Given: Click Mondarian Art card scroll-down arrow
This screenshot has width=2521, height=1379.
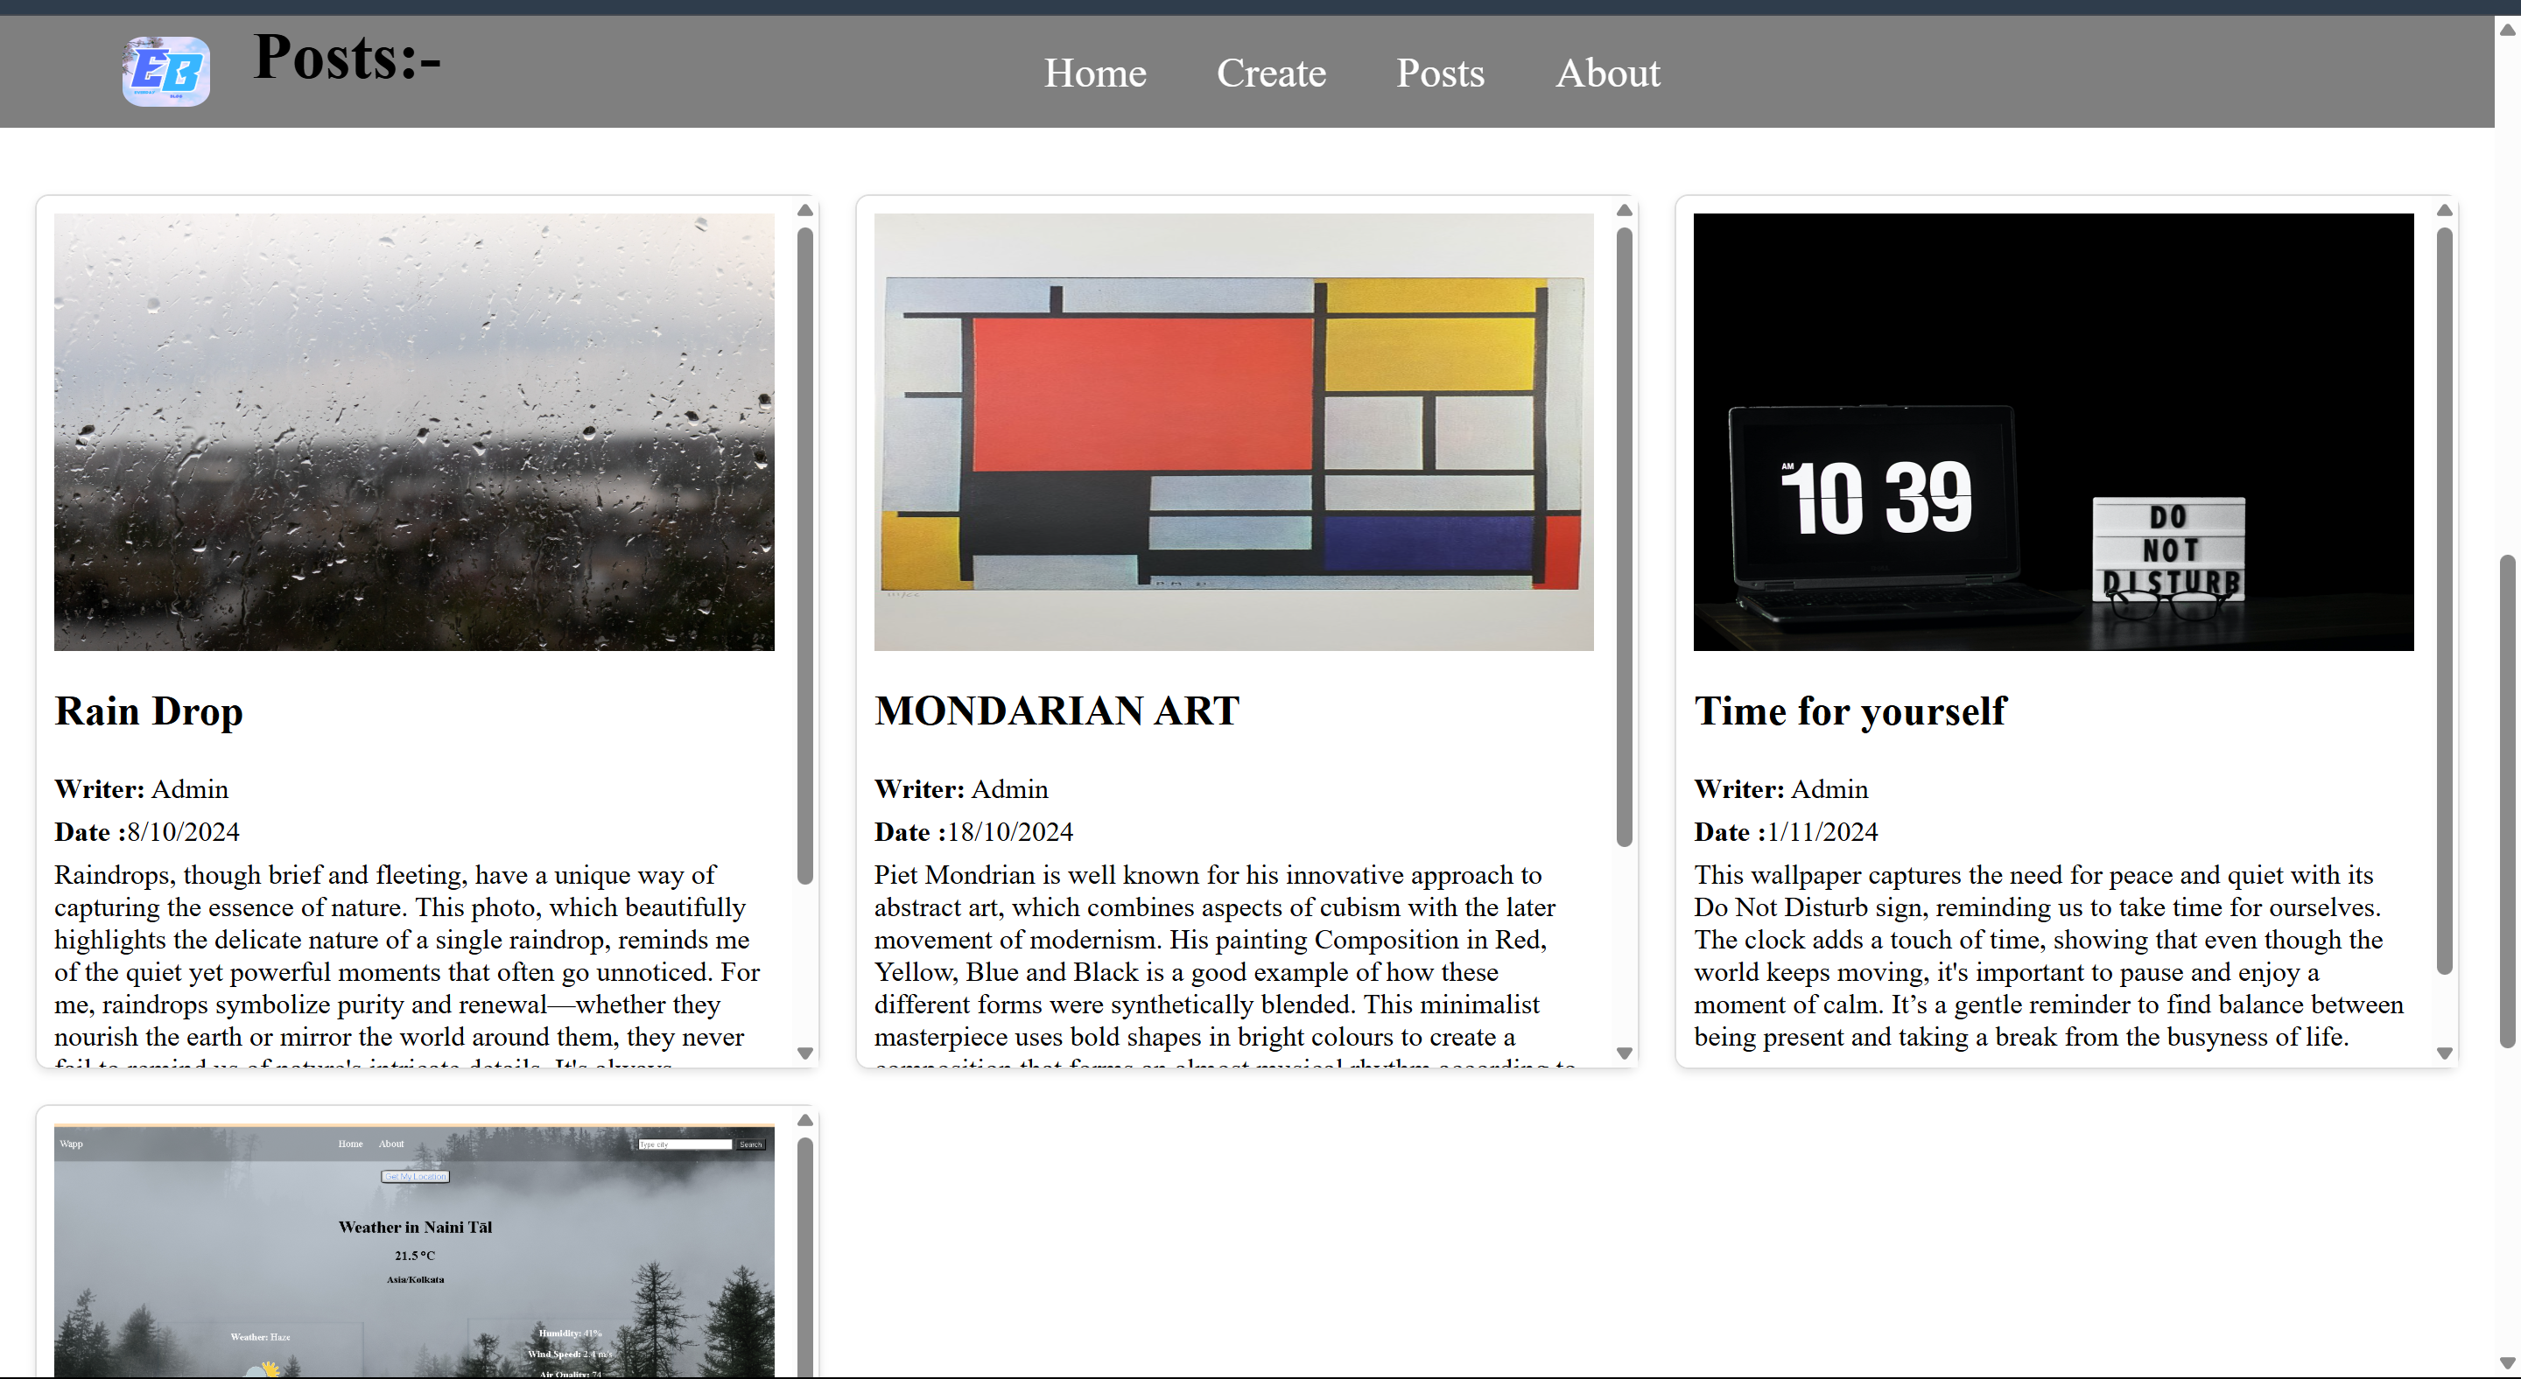Looking at the screenshot, I should click(x=1624, y=1053).
